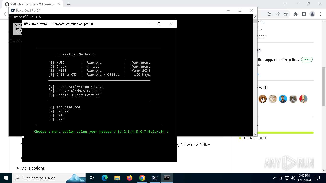Open File Explorer from the taskbar

[x=117, y=178]
